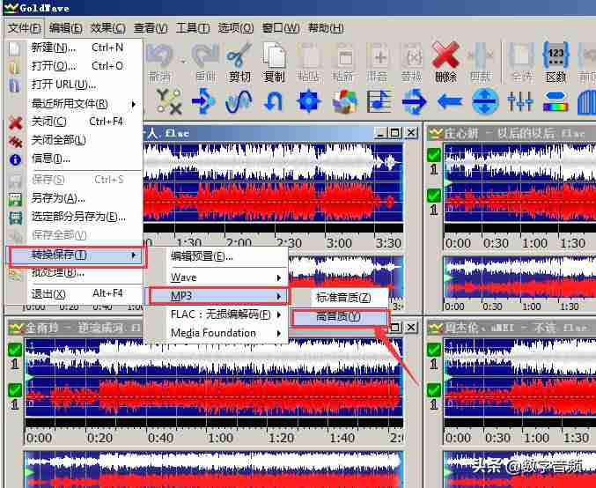Click overview waveform bar in 以后的以后 window
Screen dimensions: 596x488
click(x=519, y=277)
